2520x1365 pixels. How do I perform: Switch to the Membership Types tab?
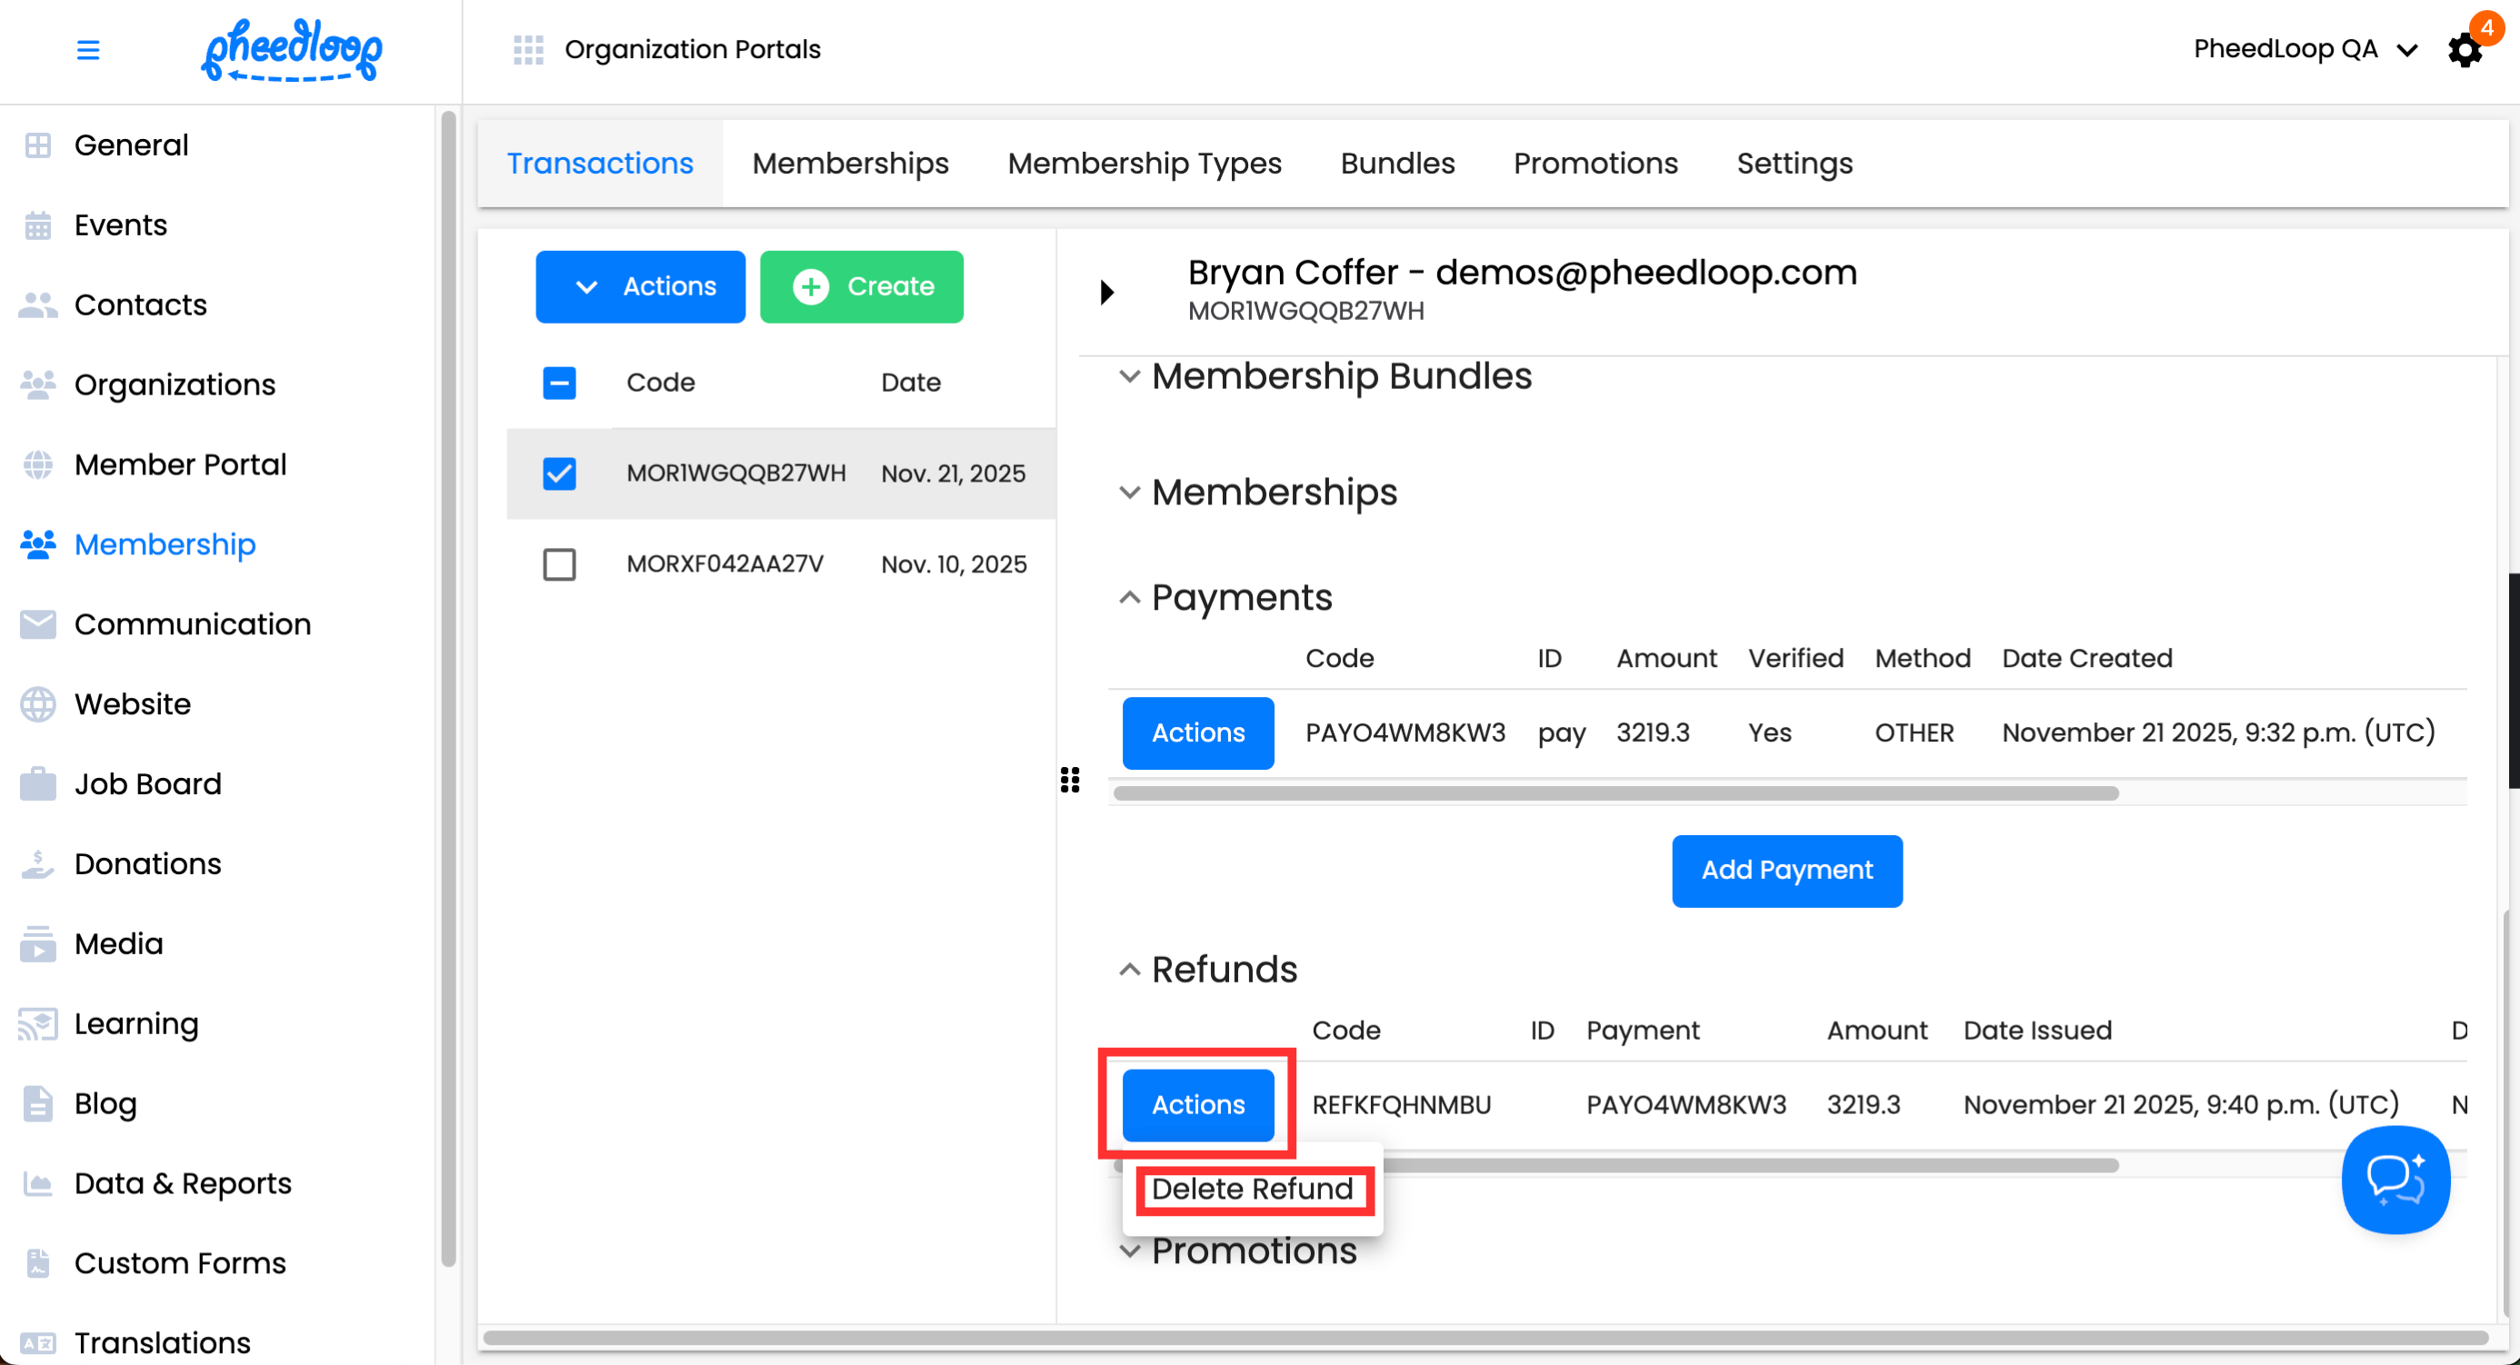pyautogui.click(x=1145, y=164)
